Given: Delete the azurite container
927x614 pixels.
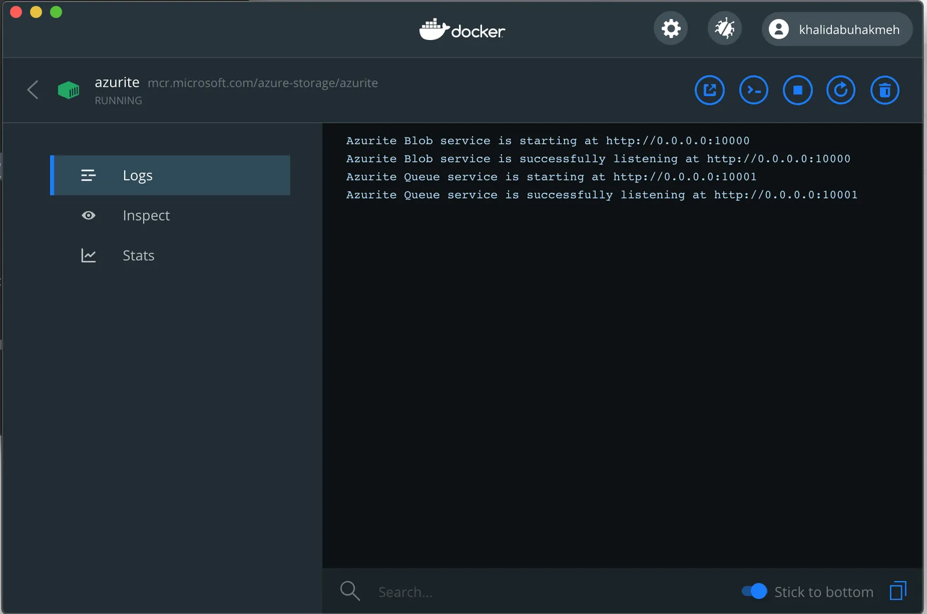Looking at the screenshot, I should [x=885, y=90].
